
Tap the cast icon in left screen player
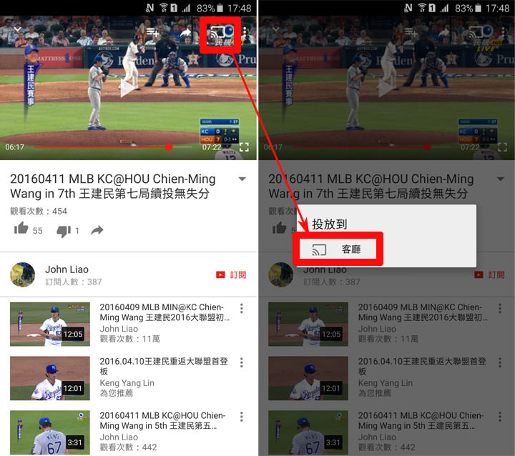(x=217, y=32)
